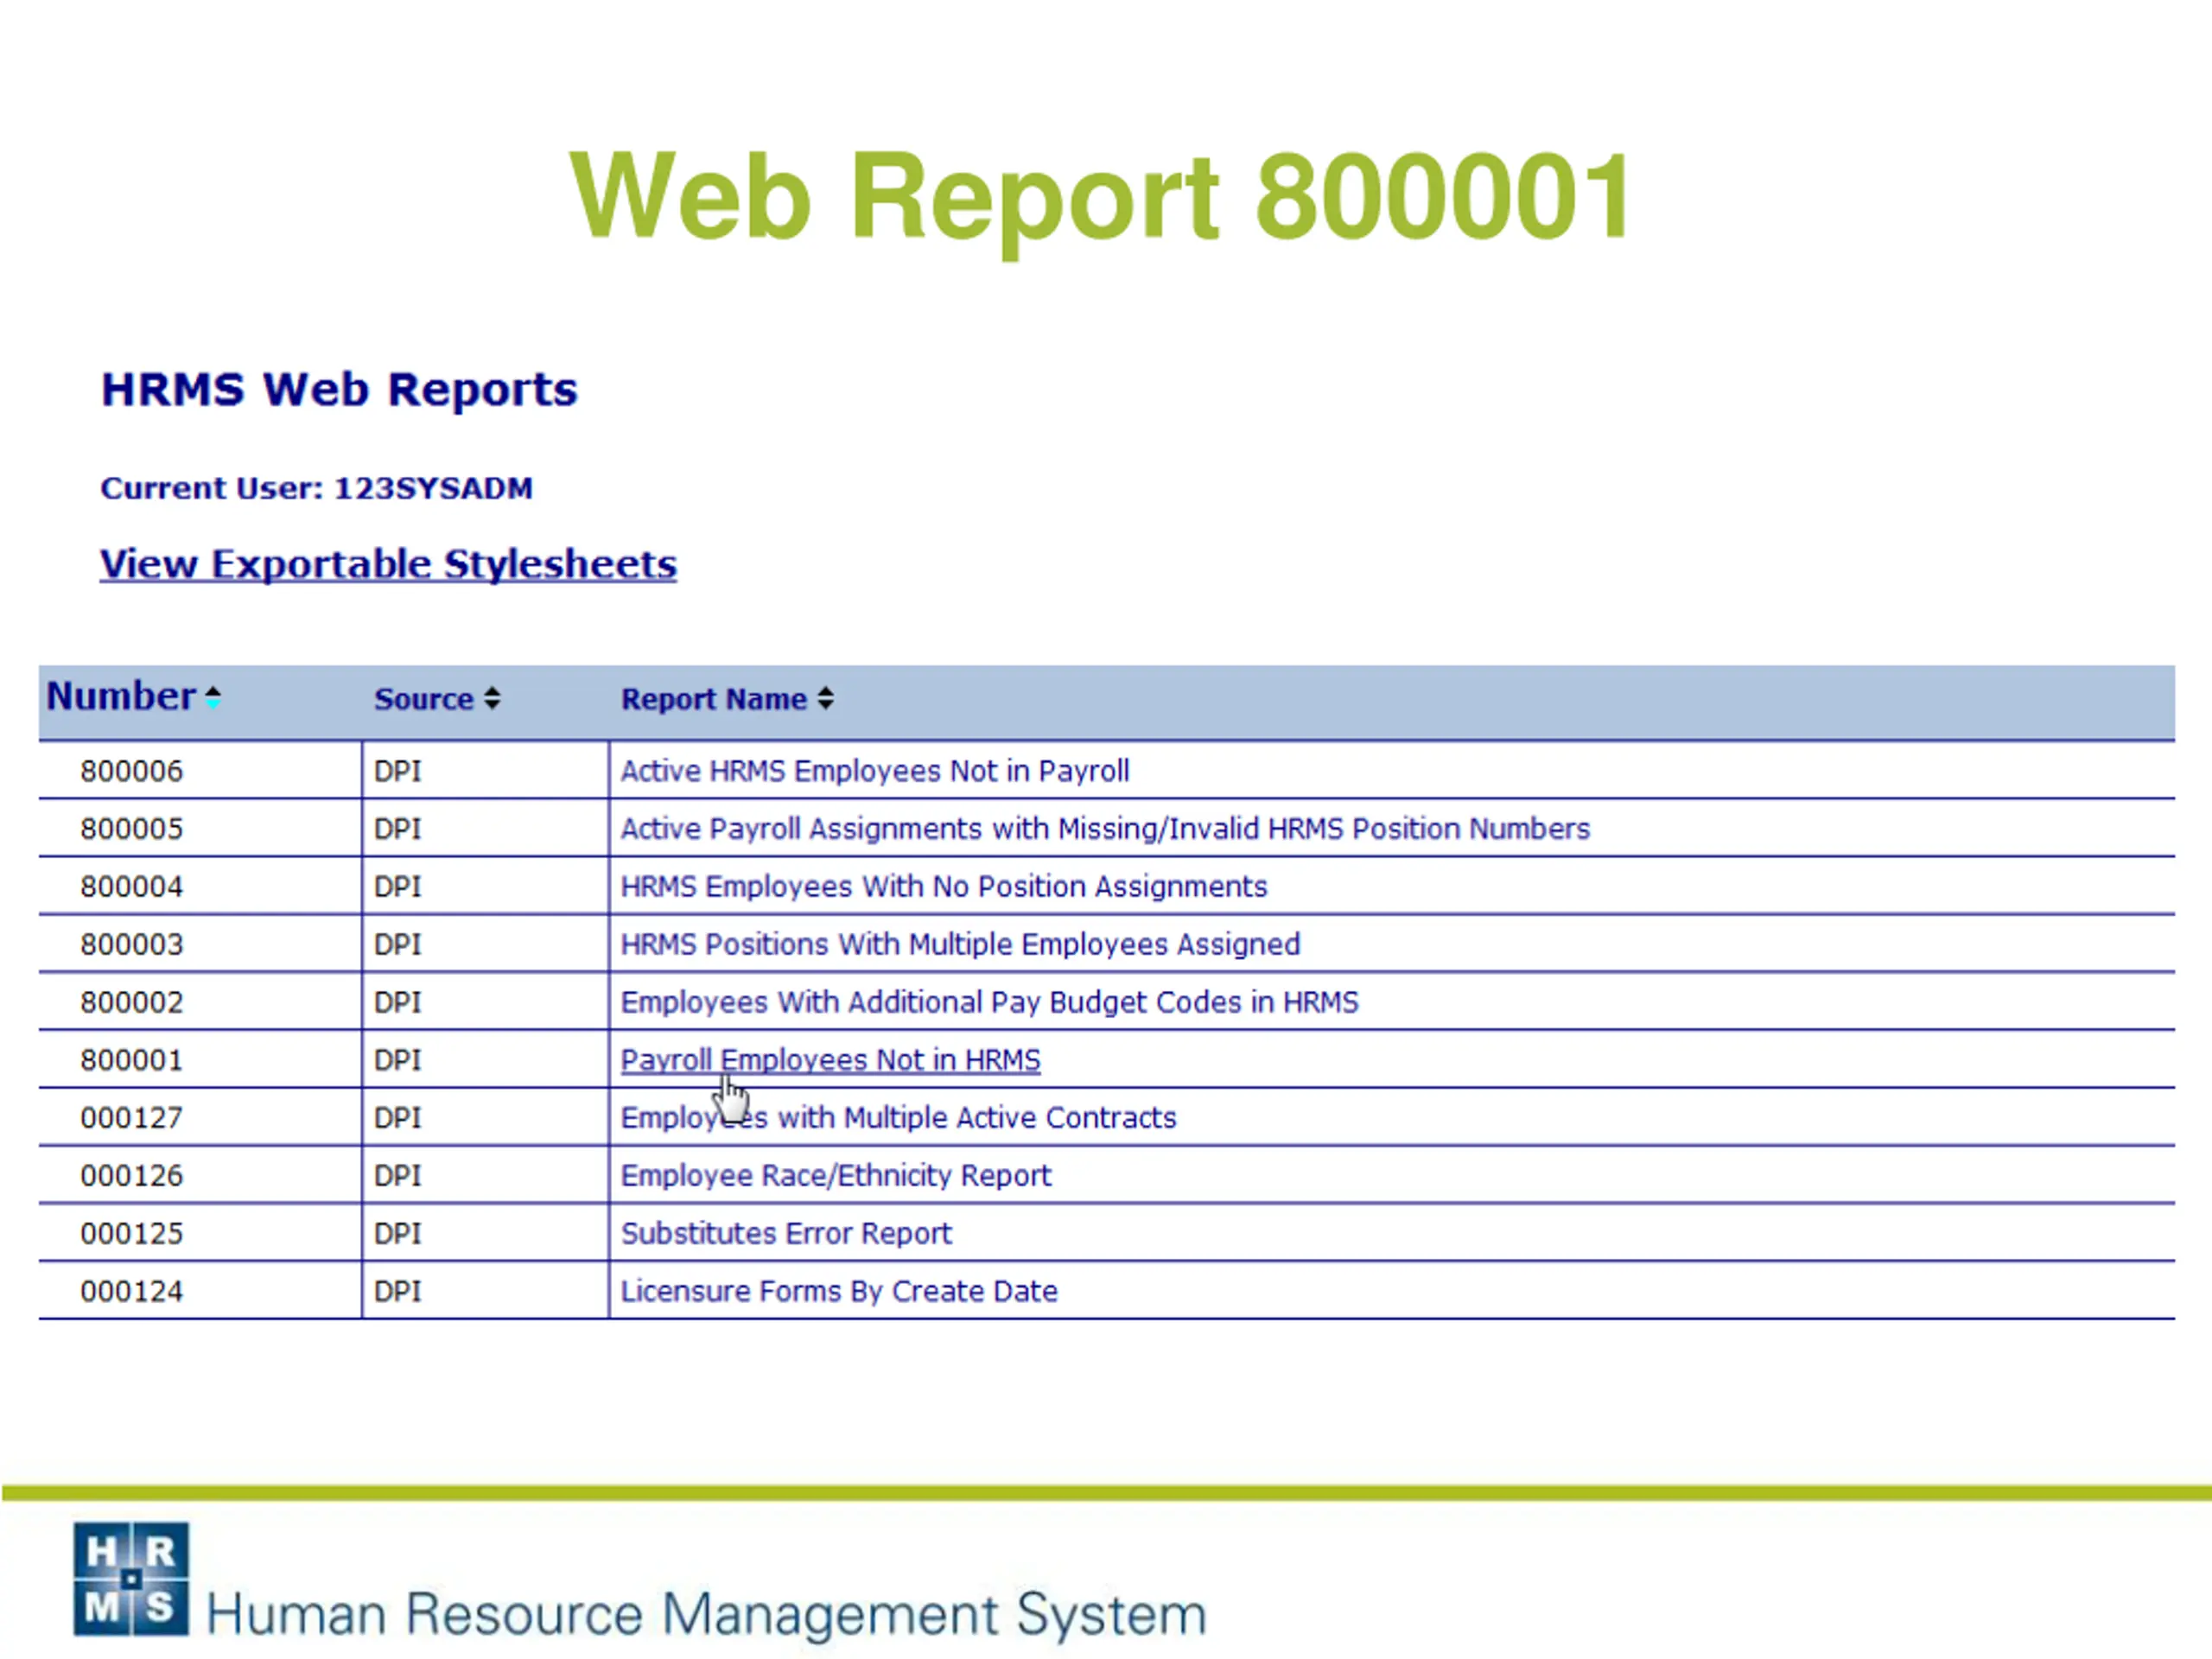
Task: Click the sort arrow icon beside Number
Action: tap(213, 697)
